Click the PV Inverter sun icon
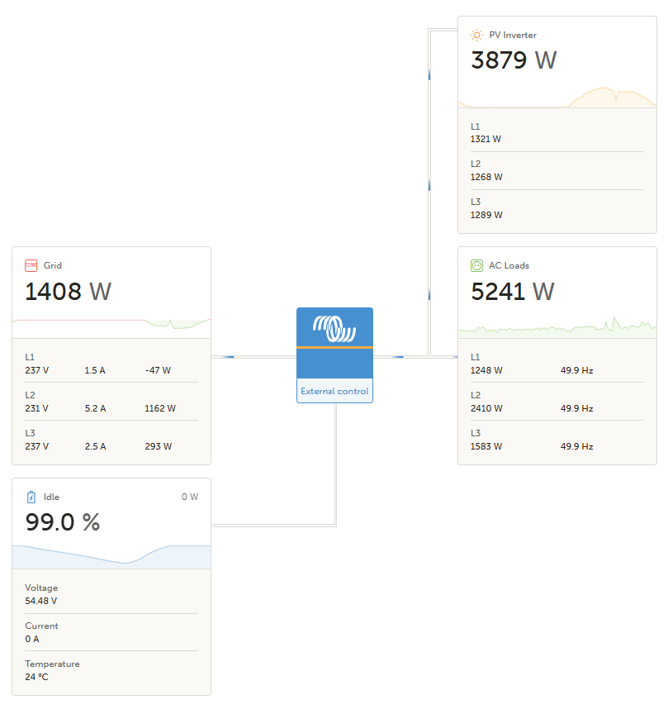The height and width of the screenshot is (714, 668). coord(476,35)
